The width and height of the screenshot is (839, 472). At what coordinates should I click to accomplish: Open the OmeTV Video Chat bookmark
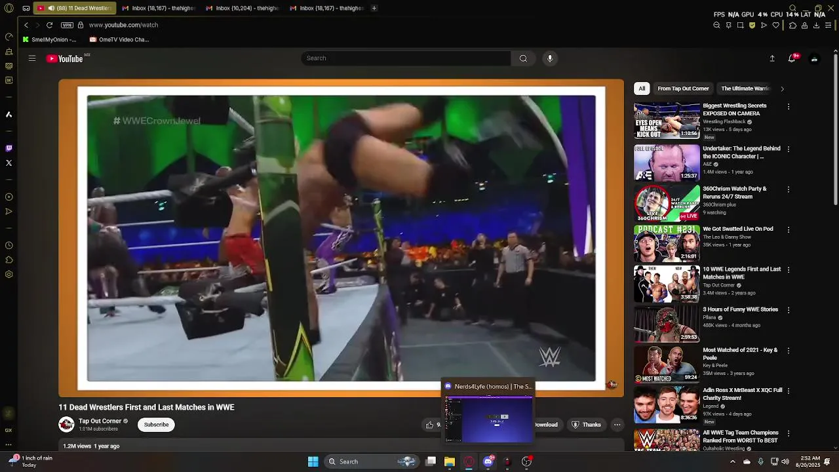[119, 39]
